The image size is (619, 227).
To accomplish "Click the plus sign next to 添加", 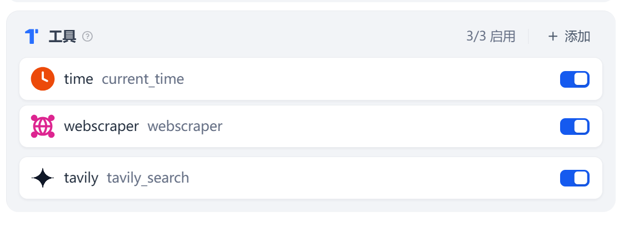I will coord(552,37).
